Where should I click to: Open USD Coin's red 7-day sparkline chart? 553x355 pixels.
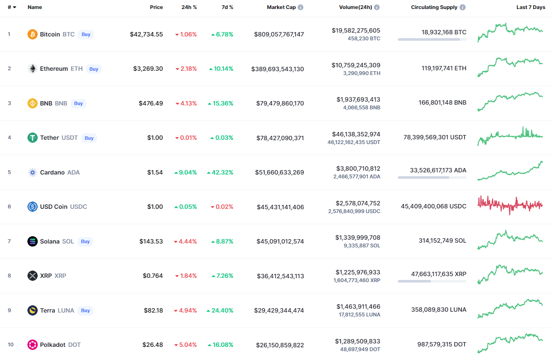pyautogui.click(x=510, y=205)
